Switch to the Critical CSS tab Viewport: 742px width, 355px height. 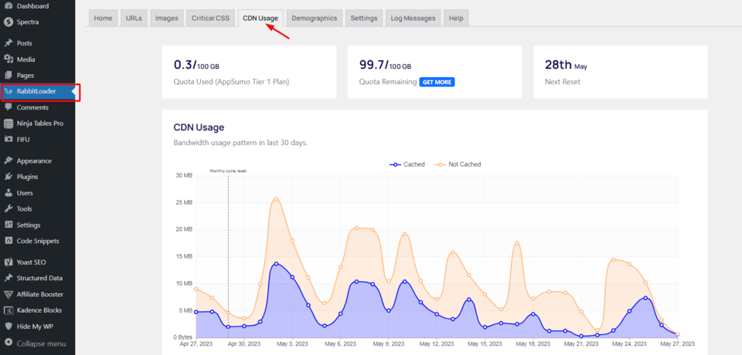tap(209, 18)
